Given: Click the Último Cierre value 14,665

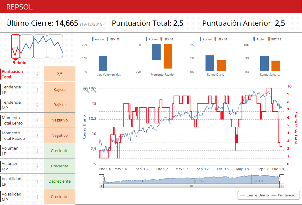Looking at the screenshot, I should tap(67, 23).
